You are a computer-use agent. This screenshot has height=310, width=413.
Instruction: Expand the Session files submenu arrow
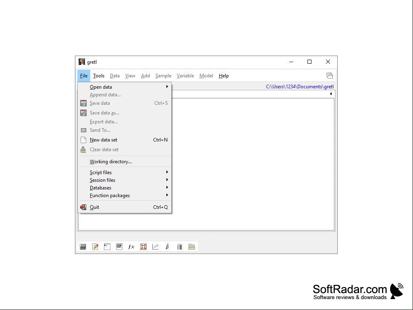click(167, 179)
